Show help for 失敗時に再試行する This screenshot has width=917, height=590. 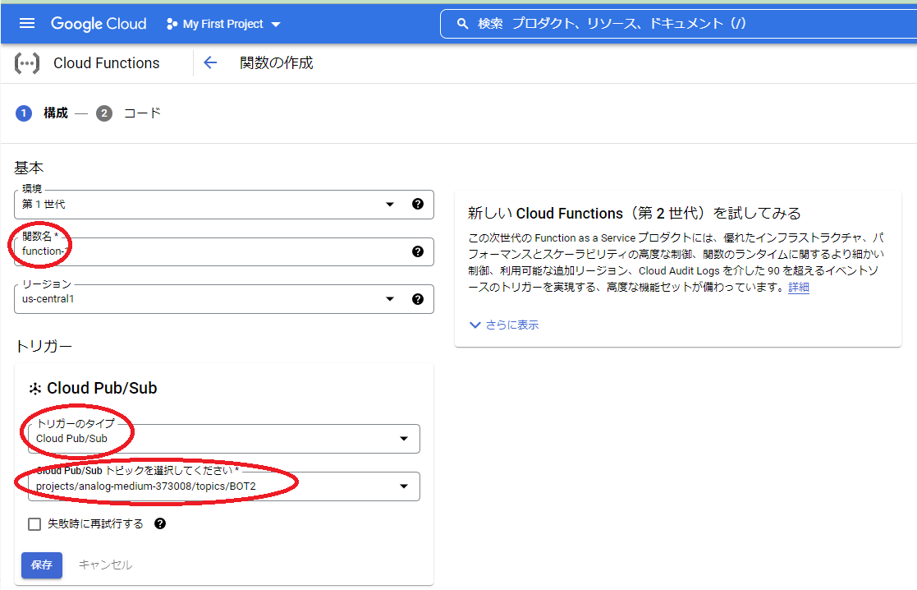[160, 523]
